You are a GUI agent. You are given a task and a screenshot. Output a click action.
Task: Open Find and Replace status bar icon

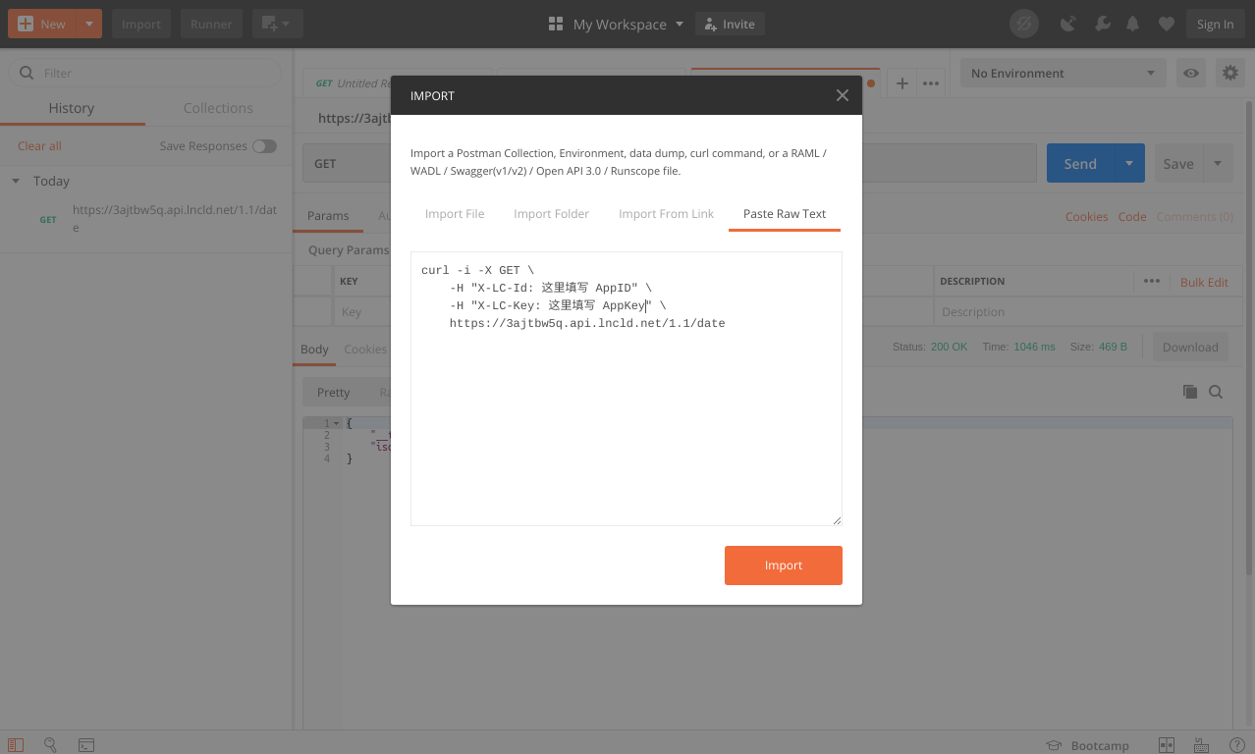tap(50, 745)
